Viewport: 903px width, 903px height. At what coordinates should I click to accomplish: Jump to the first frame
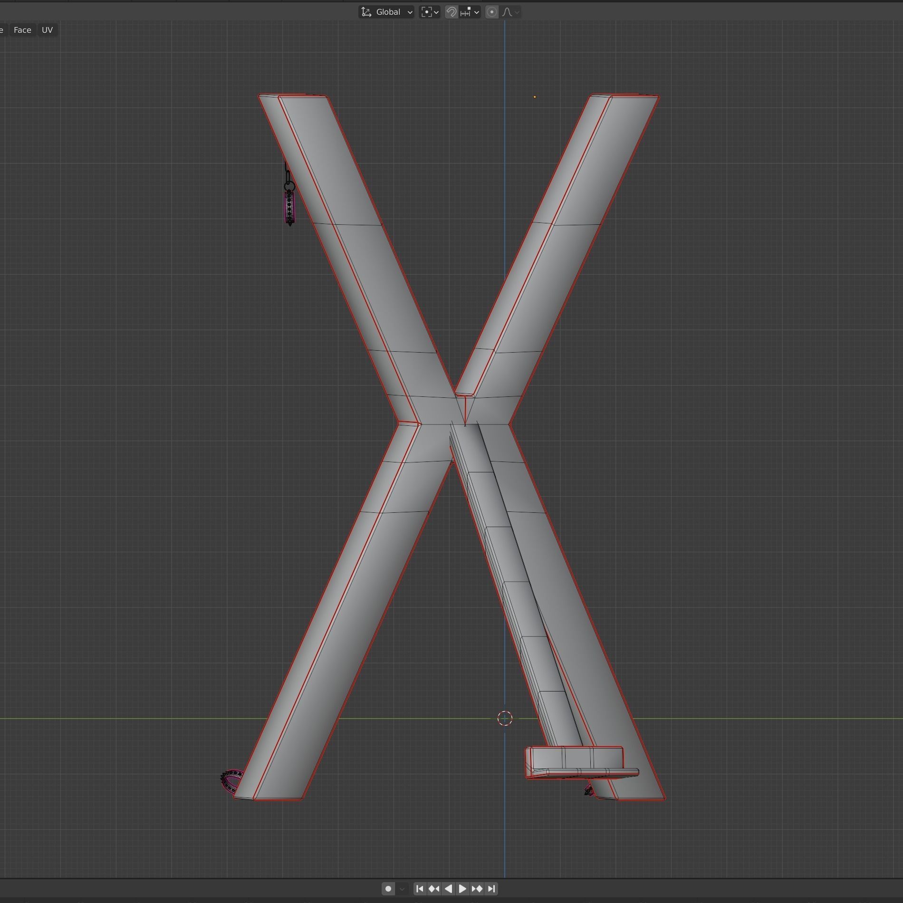(x=420, y=889)
